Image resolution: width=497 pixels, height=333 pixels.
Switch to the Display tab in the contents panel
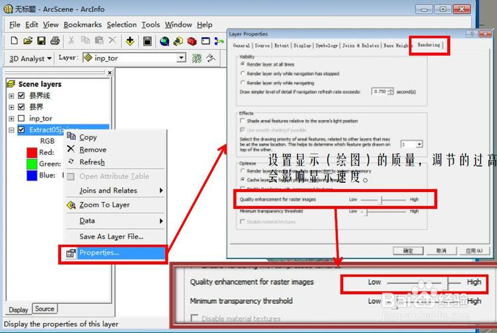[x=19, y=310]
